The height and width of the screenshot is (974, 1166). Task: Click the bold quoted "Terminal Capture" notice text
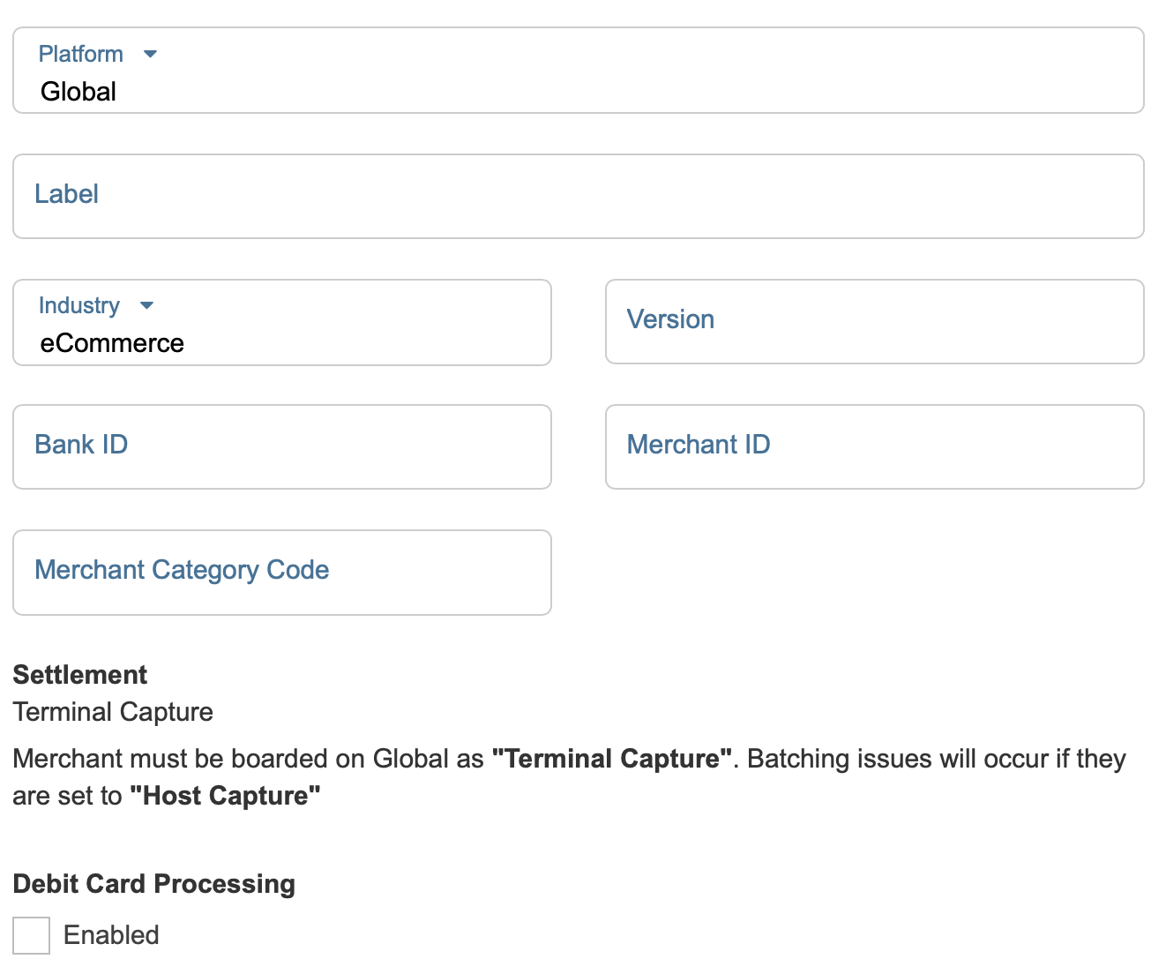pos(612,759)
